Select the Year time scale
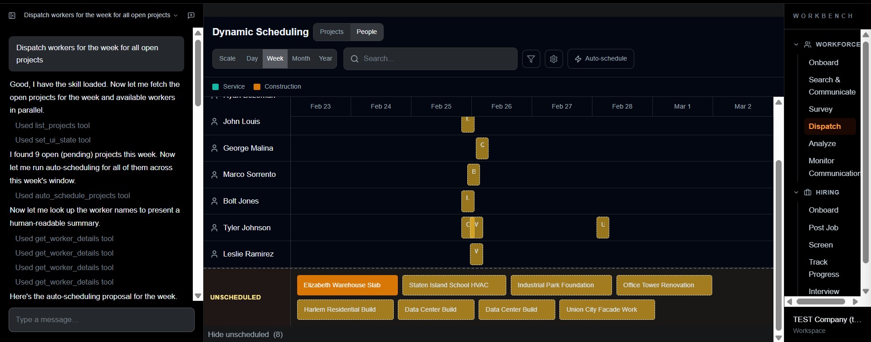 326,59
